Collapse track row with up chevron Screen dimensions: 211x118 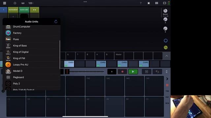pos(166,56)
